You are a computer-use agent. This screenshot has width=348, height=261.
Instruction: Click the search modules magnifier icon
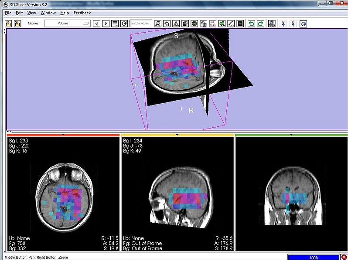158,24
